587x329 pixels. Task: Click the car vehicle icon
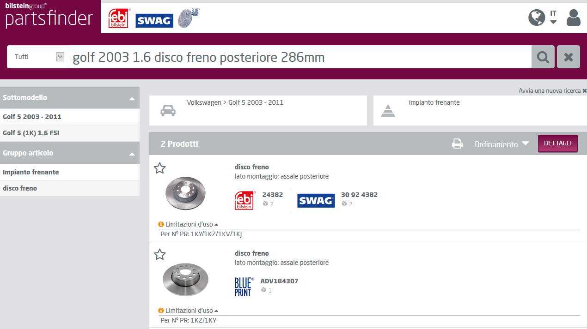click(167, 111)
